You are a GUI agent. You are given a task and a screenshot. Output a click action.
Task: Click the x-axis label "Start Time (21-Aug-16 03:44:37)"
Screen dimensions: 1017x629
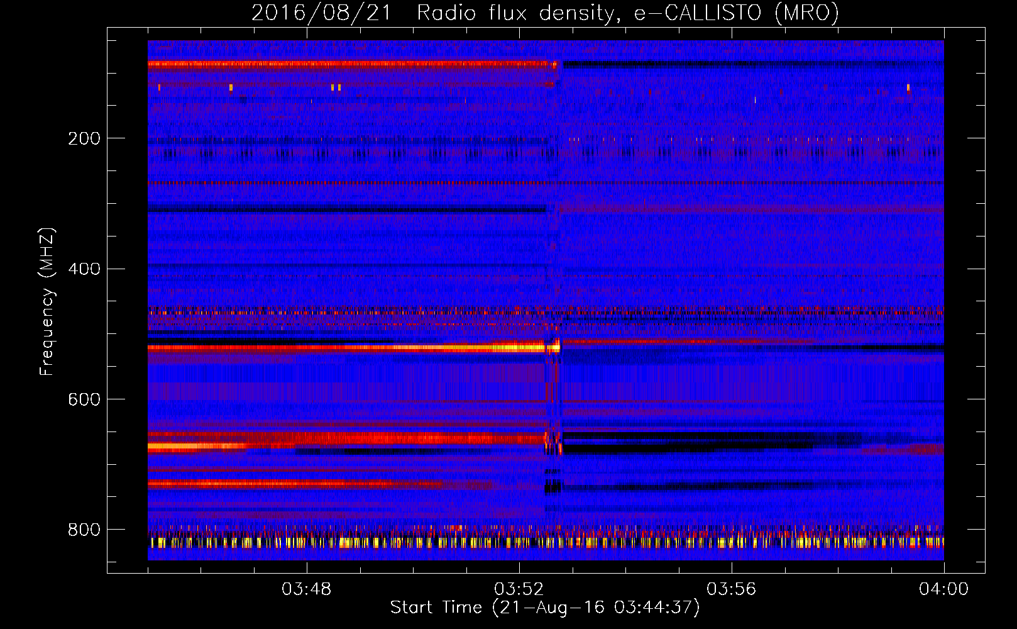(x=545, y=607)
